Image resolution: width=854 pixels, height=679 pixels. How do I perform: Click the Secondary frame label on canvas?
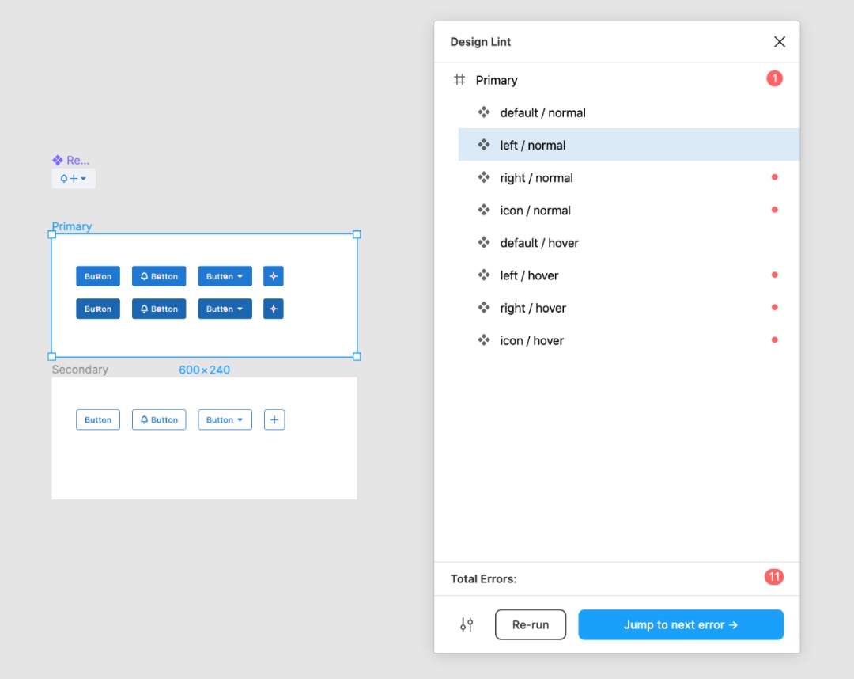pyautogui.click(x=80, y=370)
